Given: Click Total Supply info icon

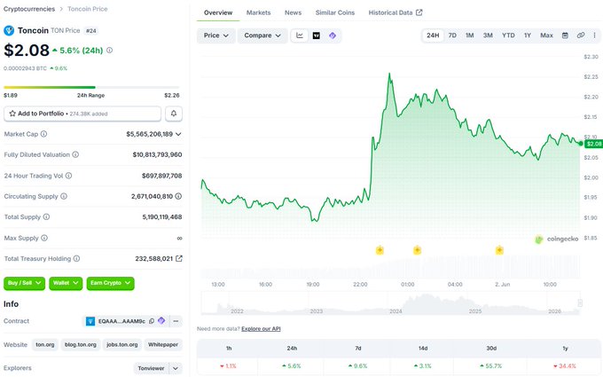Looking at the screenshot, I should 46,217.
